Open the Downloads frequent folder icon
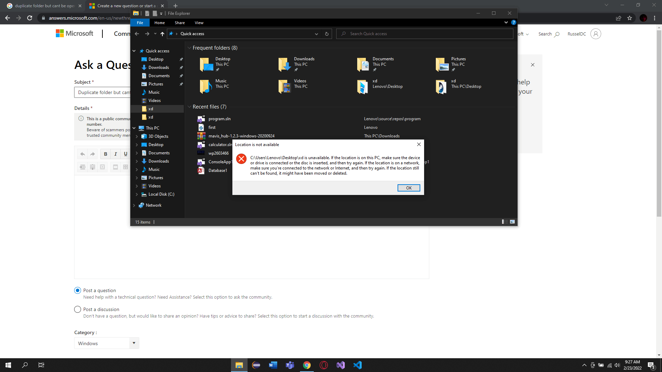The width and height of the screenshot is (662, 372). [285, 64]
